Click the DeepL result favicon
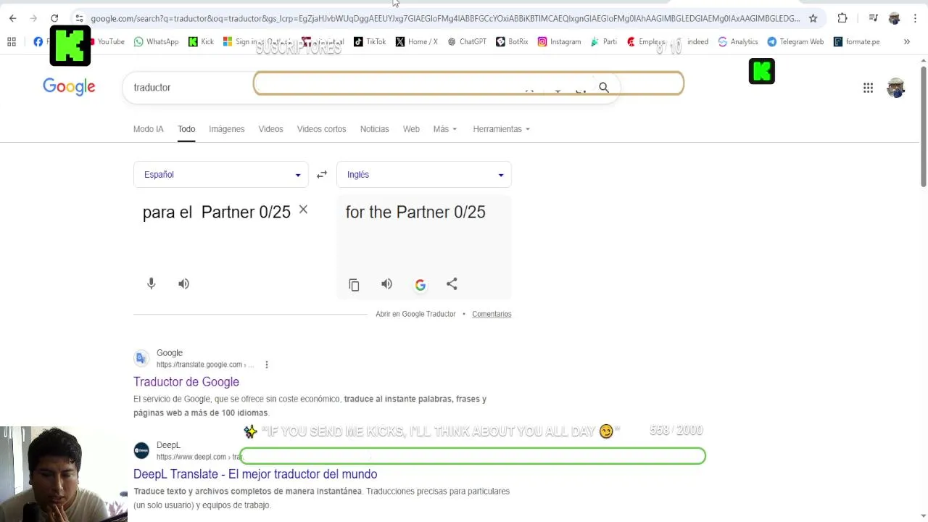 coord(141,450)
